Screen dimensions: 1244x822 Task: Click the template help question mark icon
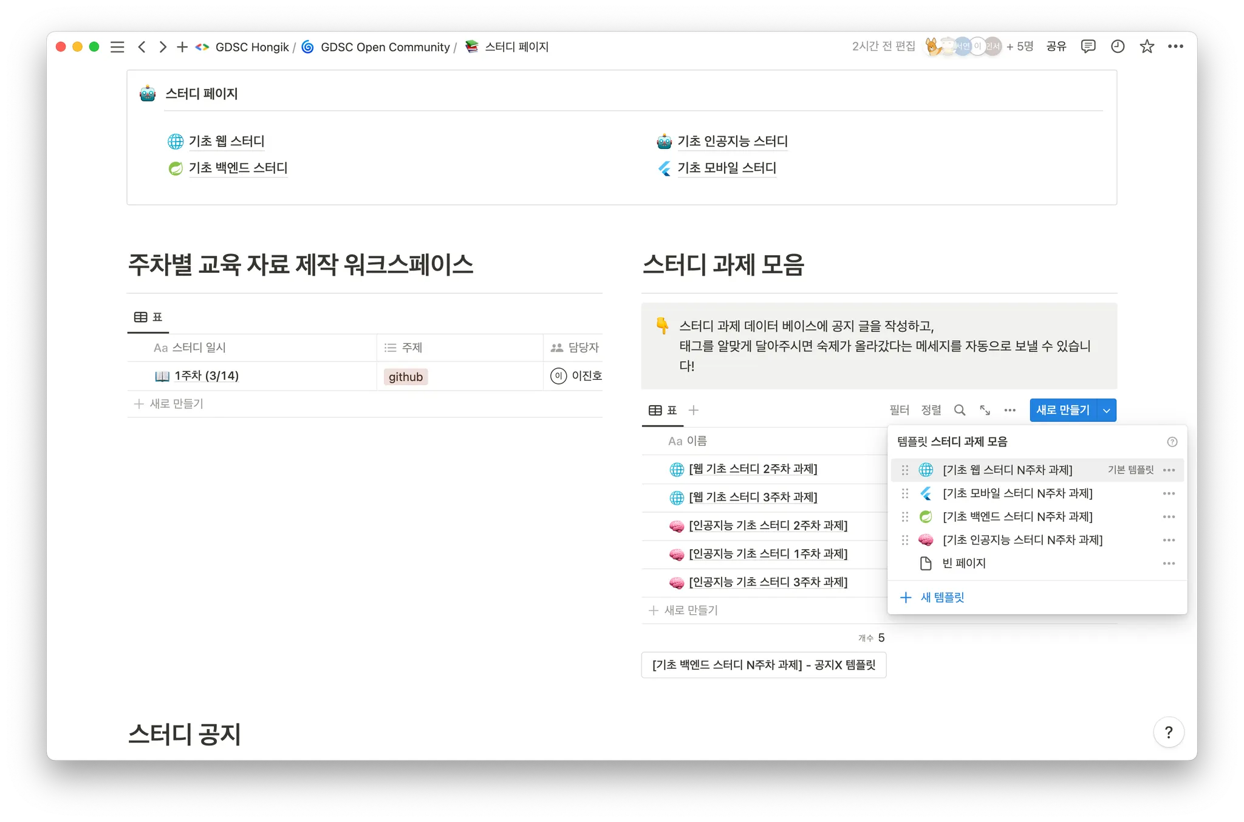coord(1172,442)
